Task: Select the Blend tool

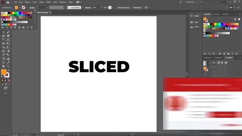Action: [8, 55]
